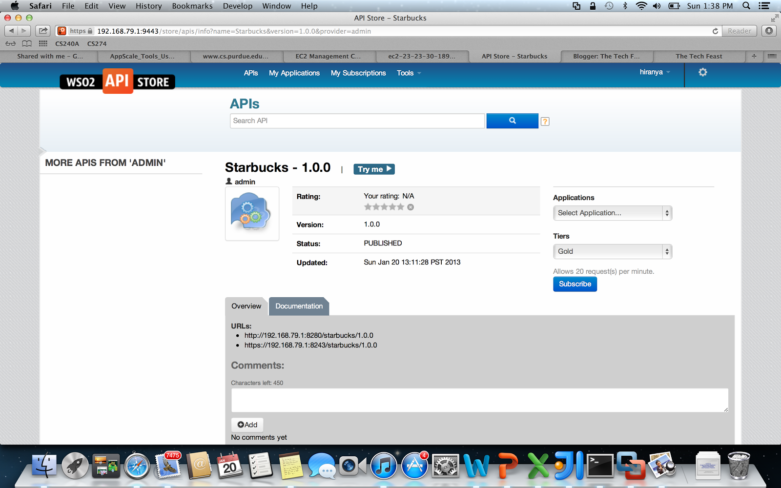The image size is (781, 488).
Task: Subscribe to the Starbucks API
Action: 575,284
